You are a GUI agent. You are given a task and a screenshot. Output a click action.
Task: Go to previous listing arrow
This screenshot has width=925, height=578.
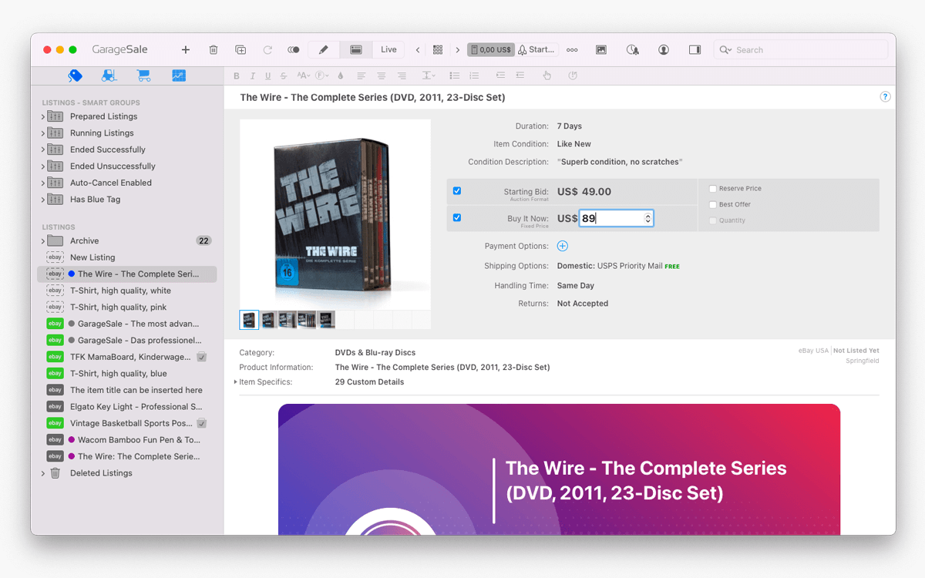[418, 49]
